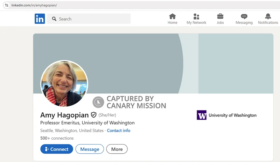The image size is (280, 162).
Task: Click the linkedin.com/in/amyhagopian URL in address bar
Action: point(34,5)
